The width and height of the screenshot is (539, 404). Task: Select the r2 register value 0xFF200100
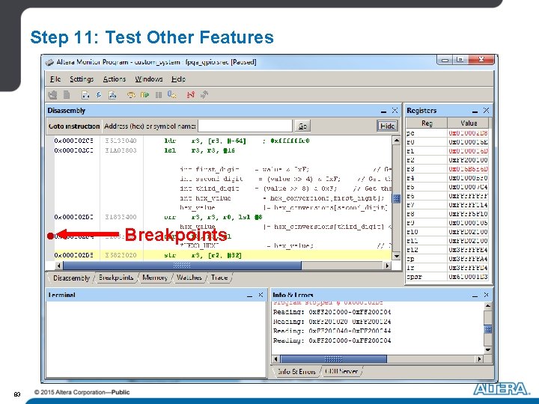(x=468, y=160)
